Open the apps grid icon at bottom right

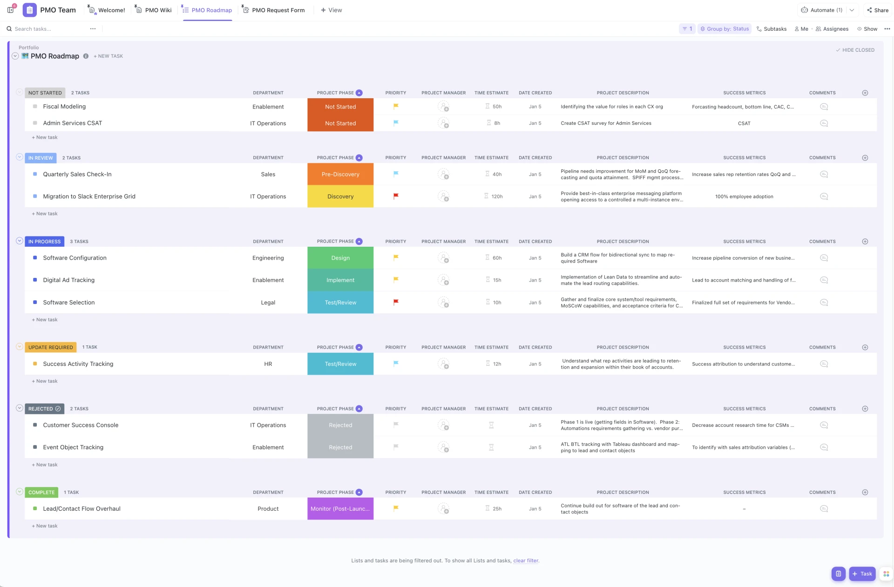click(885, 574)
